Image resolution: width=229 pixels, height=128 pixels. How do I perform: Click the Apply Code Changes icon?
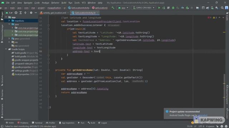coord(169,8)
